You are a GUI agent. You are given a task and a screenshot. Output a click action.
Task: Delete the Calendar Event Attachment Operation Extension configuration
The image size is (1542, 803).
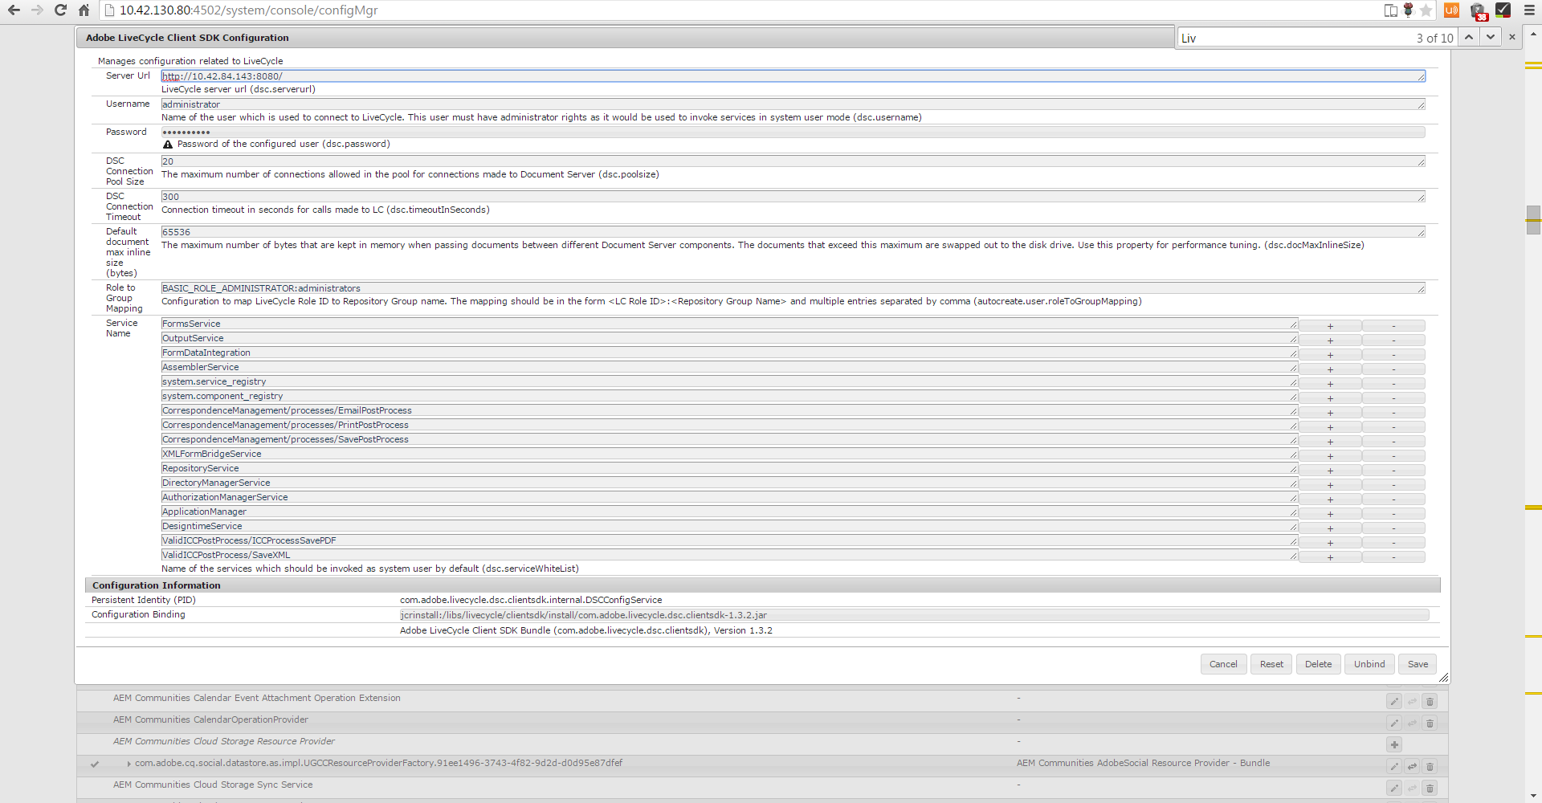(x=1430, y=701)
